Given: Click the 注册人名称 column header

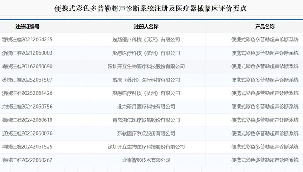Looking at the screenshot, I should [146, 27].
